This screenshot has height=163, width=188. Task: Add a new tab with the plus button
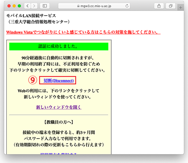180,8
